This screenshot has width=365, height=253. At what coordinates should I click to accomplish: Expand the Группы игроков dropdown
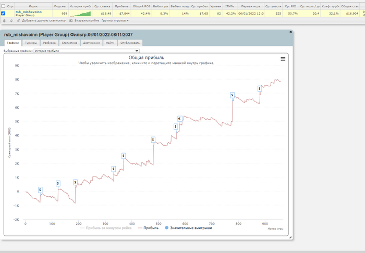tap(115, 21)
